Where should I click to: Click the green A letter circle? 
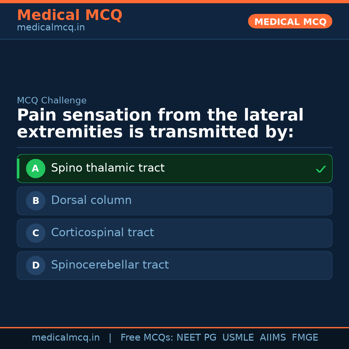[36, 168]
